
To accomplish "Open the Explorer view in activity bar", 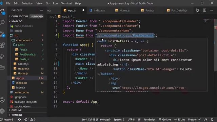I will point(2,12).
